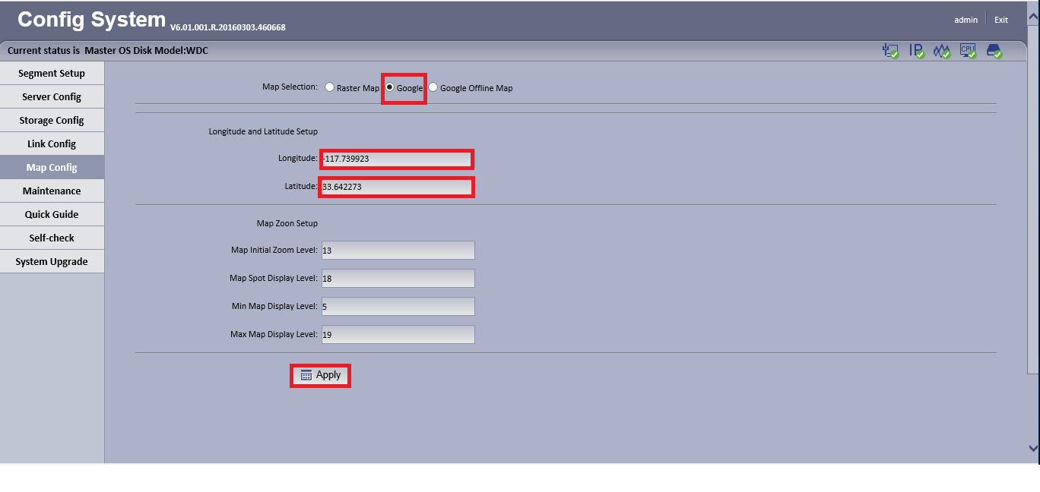Select the Raster Map radio button
1040x492 pixels.
pos(329,87)
